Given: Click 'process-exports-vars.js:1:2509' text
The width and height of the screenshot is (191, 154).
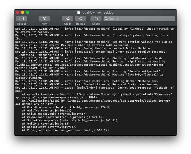Looking at the screenshot, I should tap(70, 97).
